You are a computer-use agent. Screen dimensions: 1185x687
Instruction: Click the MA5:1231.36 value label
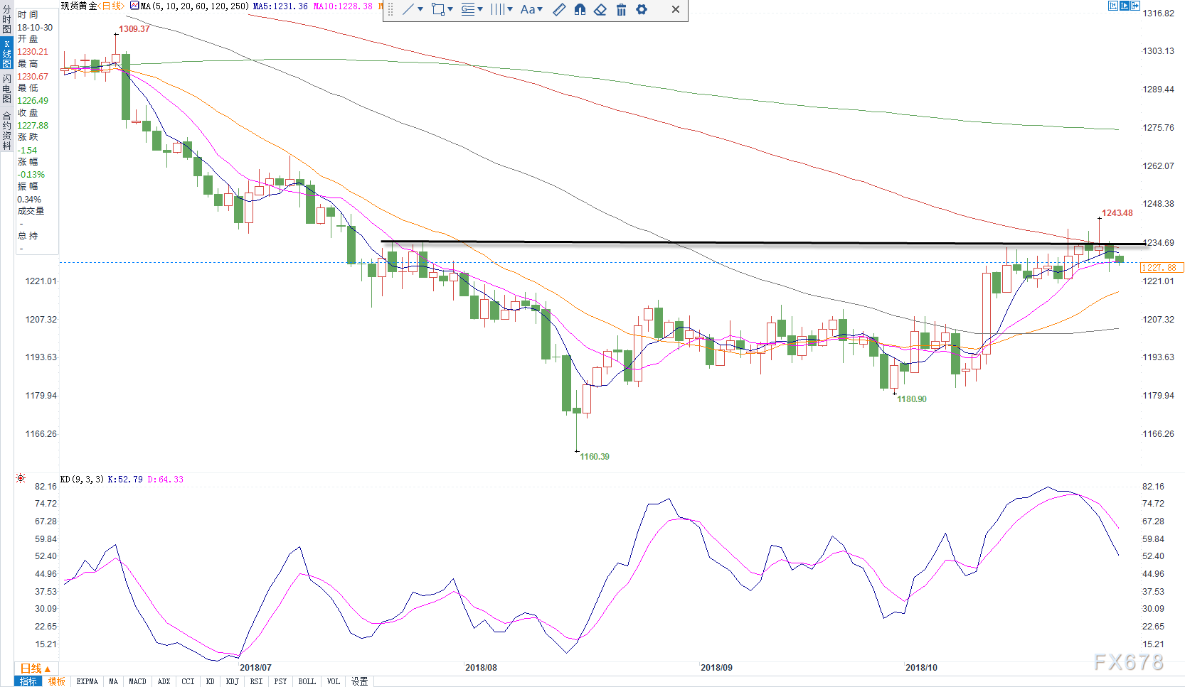(280, 6)
